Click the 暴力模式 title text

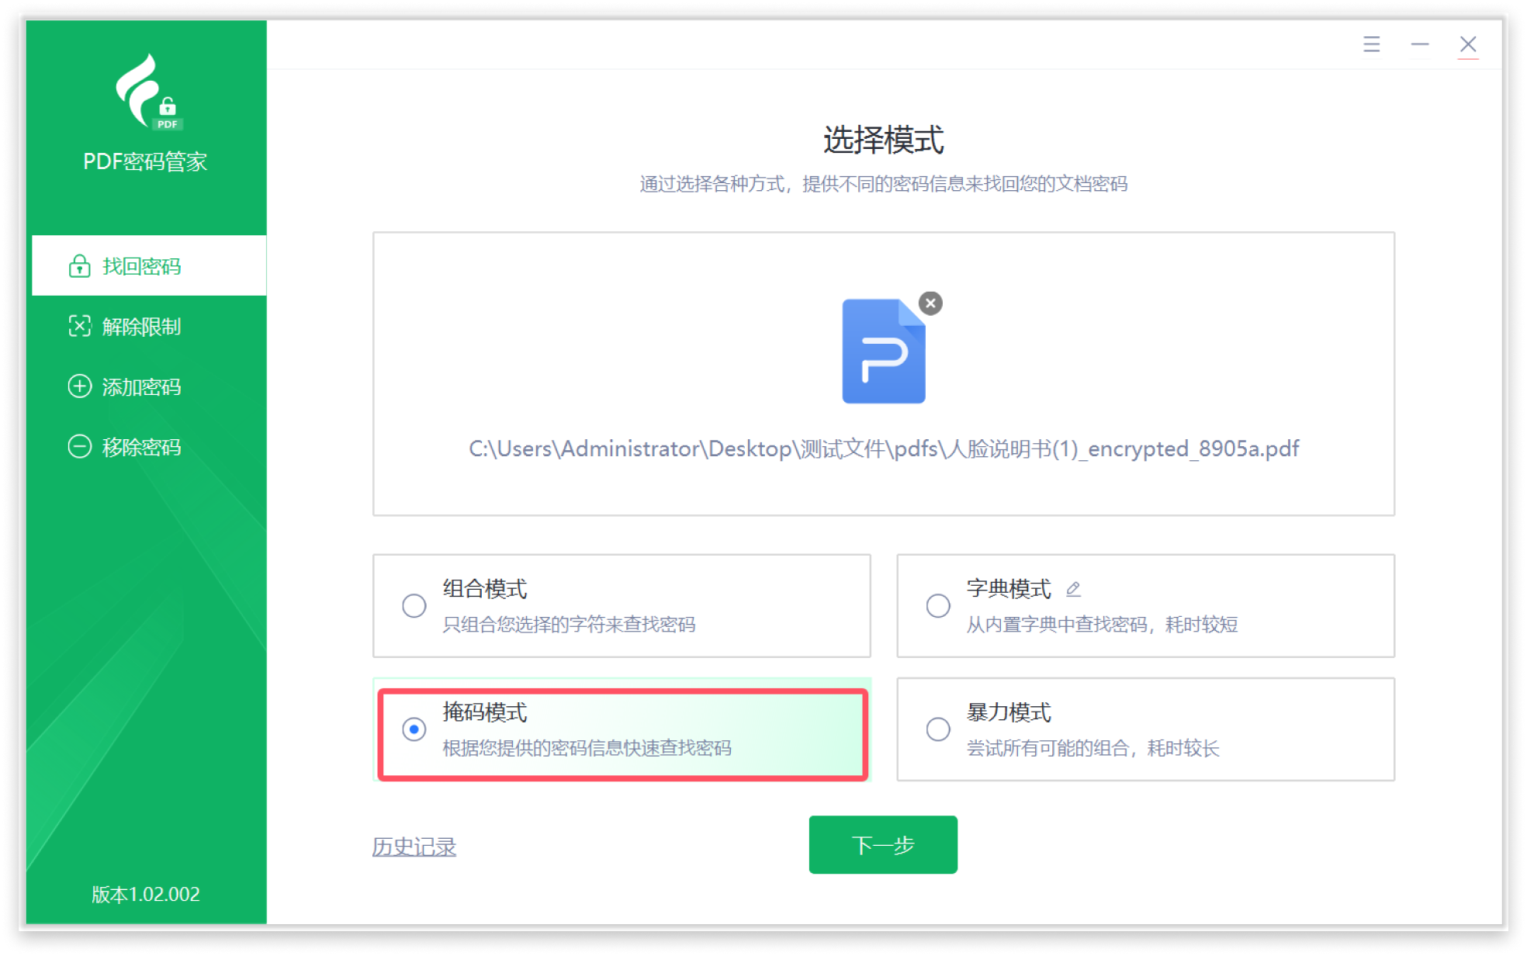click(1009, 712)
